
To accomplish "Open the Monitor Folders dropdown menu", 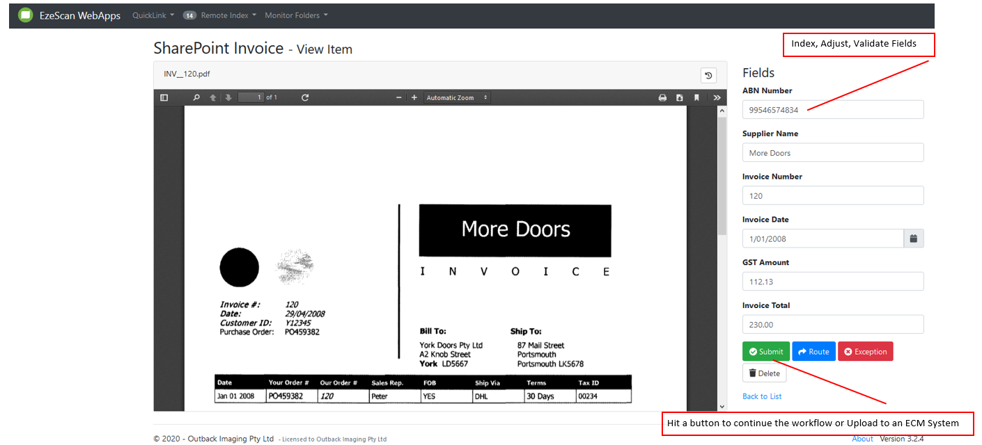I will (296, 15).
